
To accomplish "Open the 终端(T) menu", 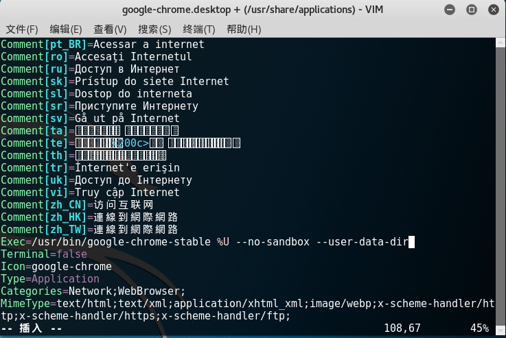I will pyautogui.click(x=198, y=29).
